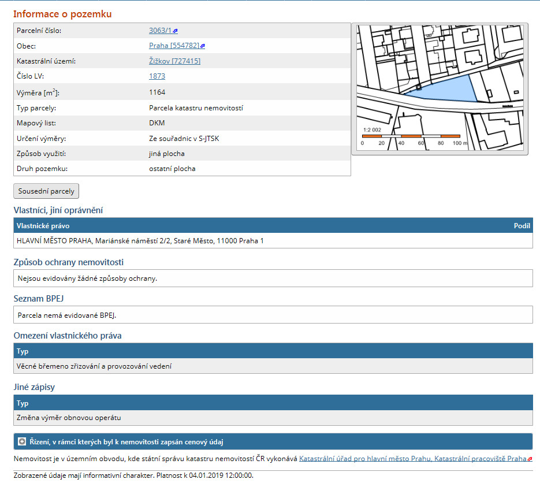Click the Informace o pozemku heading
This screenshot has height=494, width=540.
62,14
